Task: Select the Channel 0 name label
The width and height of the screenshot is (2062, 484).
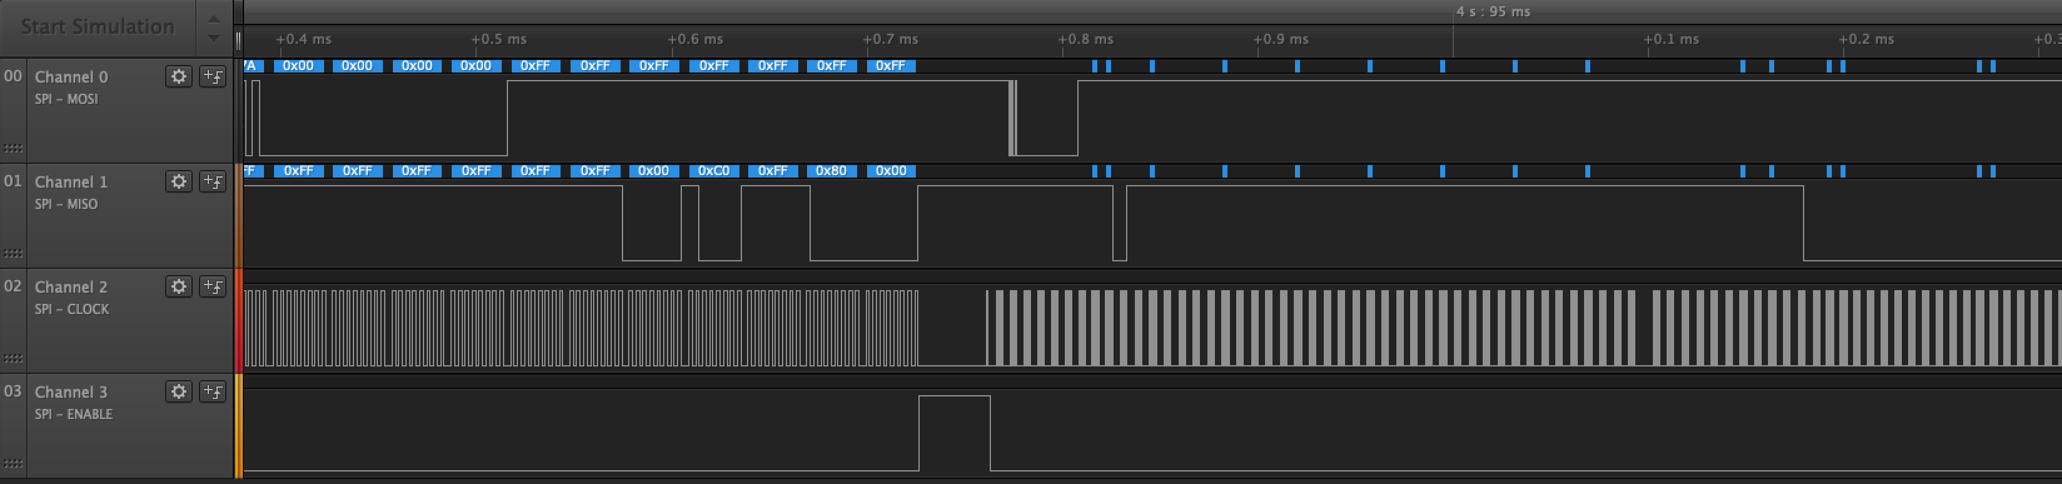Action: click(x=71, y=77)
